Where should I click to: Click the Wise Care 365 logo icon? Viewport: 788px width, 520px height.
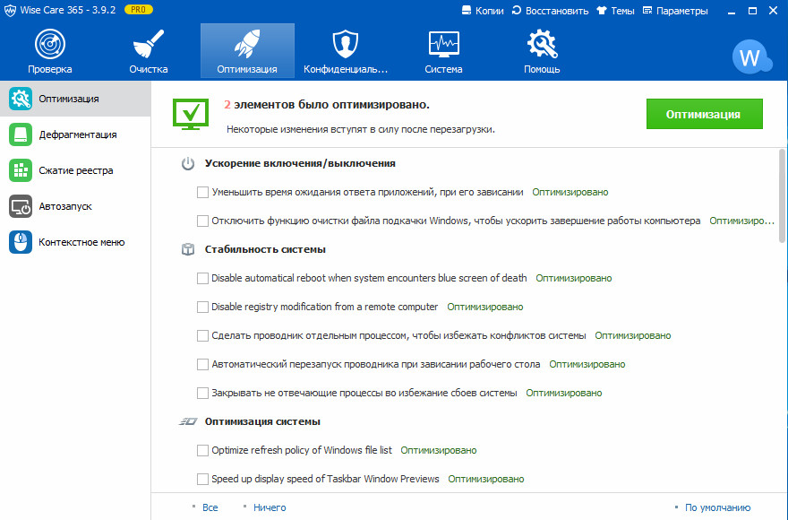[x=10, y=11]
